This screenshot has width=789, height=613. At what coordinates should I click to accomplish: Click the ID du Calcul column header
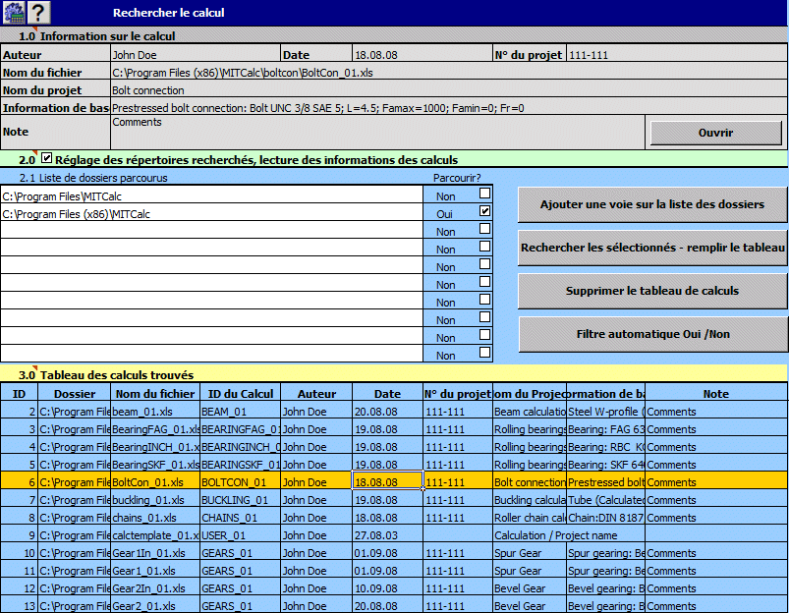(241, 393)
